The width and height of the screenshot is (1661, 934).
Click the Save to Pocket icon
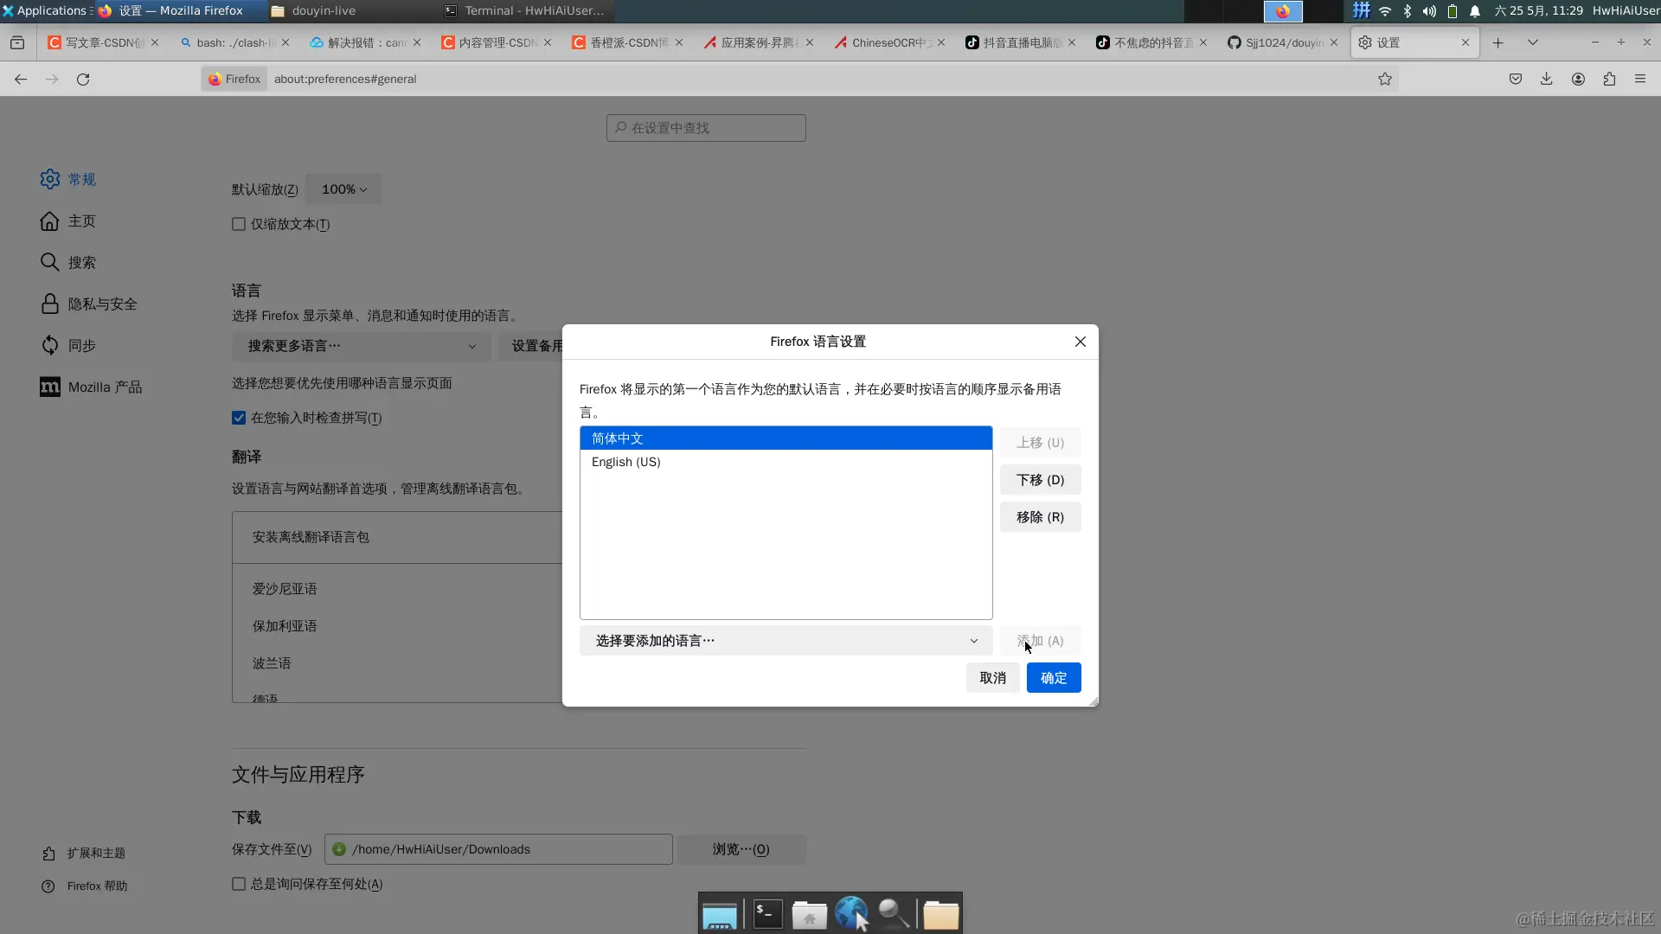pos(1516,79)
